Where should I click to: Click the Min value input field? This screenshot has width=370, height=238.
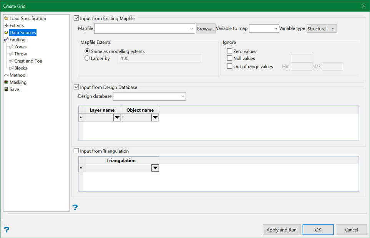point(301,66)
